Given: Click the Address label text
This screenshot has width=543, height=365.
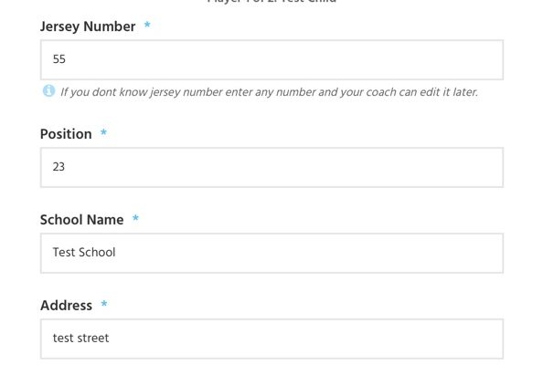Looking at the screenshot, I should (66, 306).
